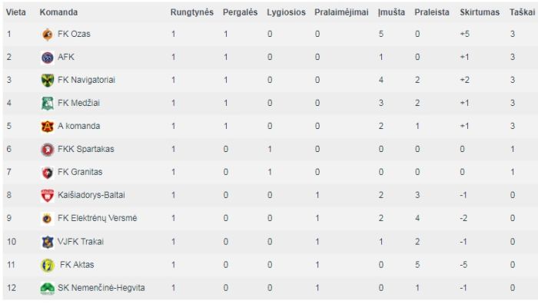Click the FK Medžiai green crest
The height and width of the screenshot is (304, 538).
tap(48, 103)
